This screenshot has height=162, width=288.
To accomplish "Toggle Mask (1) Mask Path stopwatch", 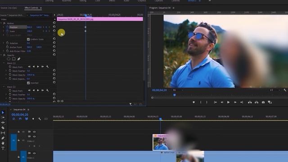I will point(10,67).
